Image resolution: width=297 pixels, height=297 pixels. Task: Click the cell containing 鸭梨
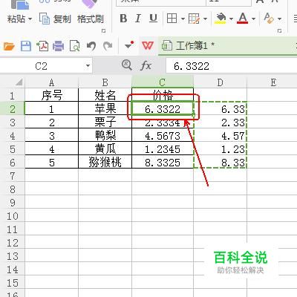[105, 135]
